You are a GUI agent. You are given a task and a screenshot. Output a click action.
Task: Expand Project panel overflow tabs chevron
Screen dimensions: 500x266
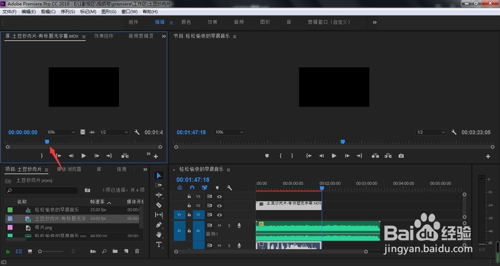point(145,169)
